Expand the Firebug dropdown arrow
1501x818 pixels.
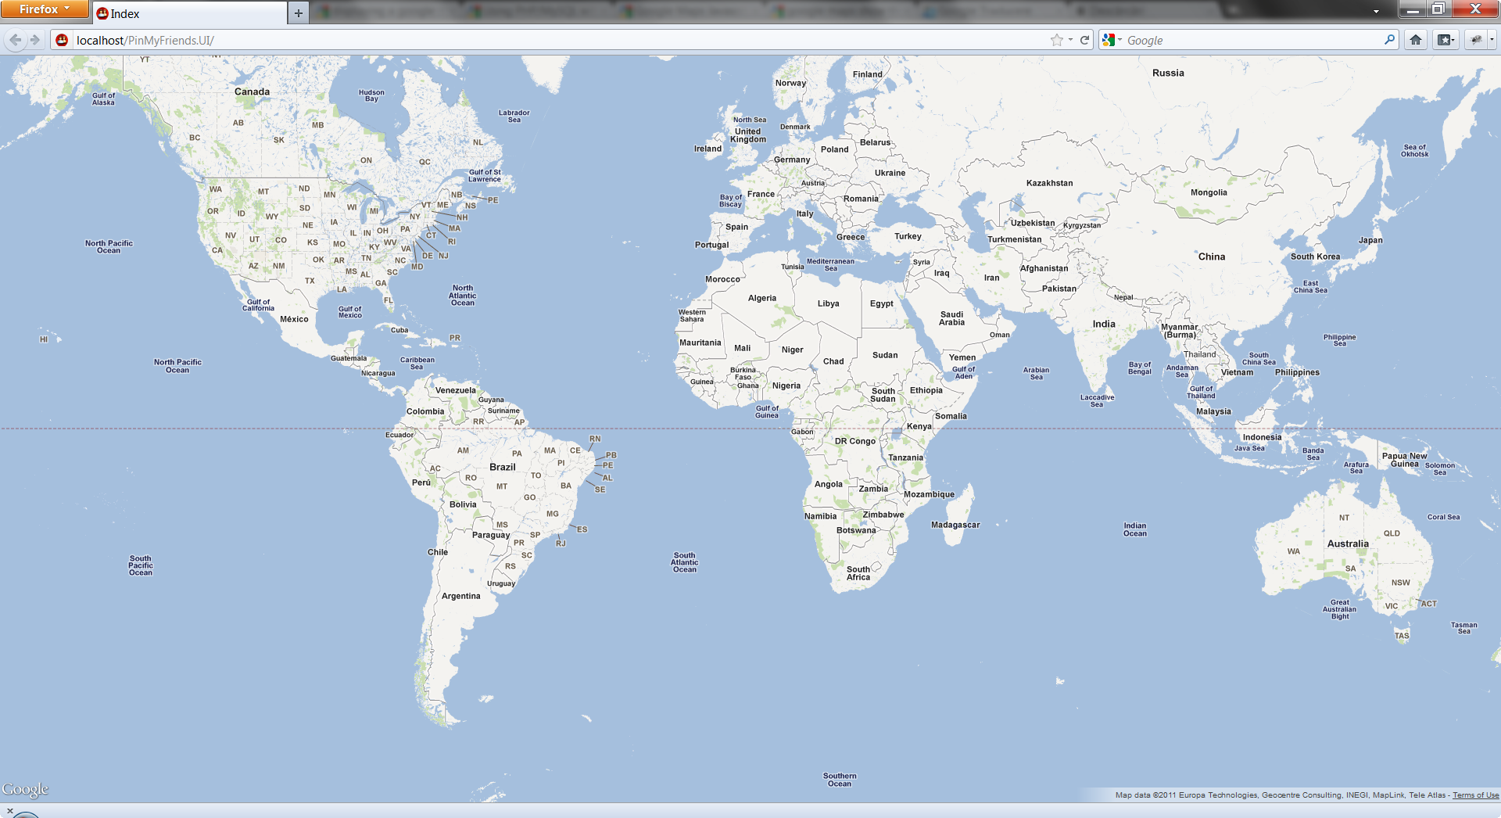(1492, 40)
